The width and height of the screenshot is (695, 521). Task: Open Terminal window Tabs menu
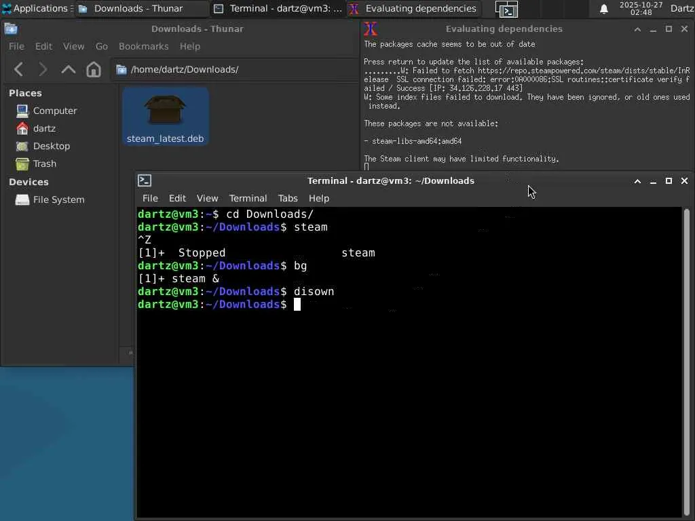click(x=288, y=199)
